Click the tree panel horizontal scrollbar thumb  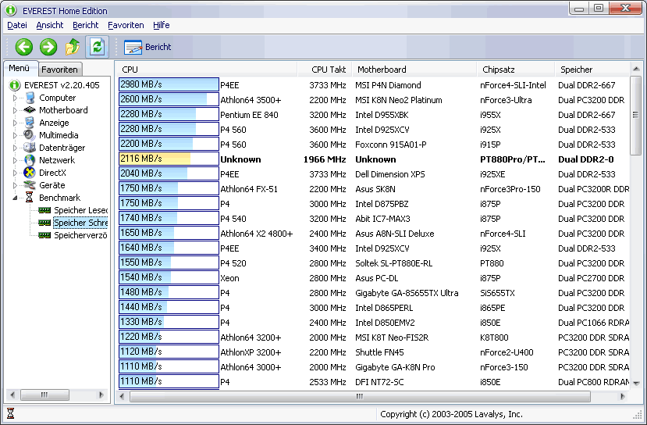coord(44,395)
